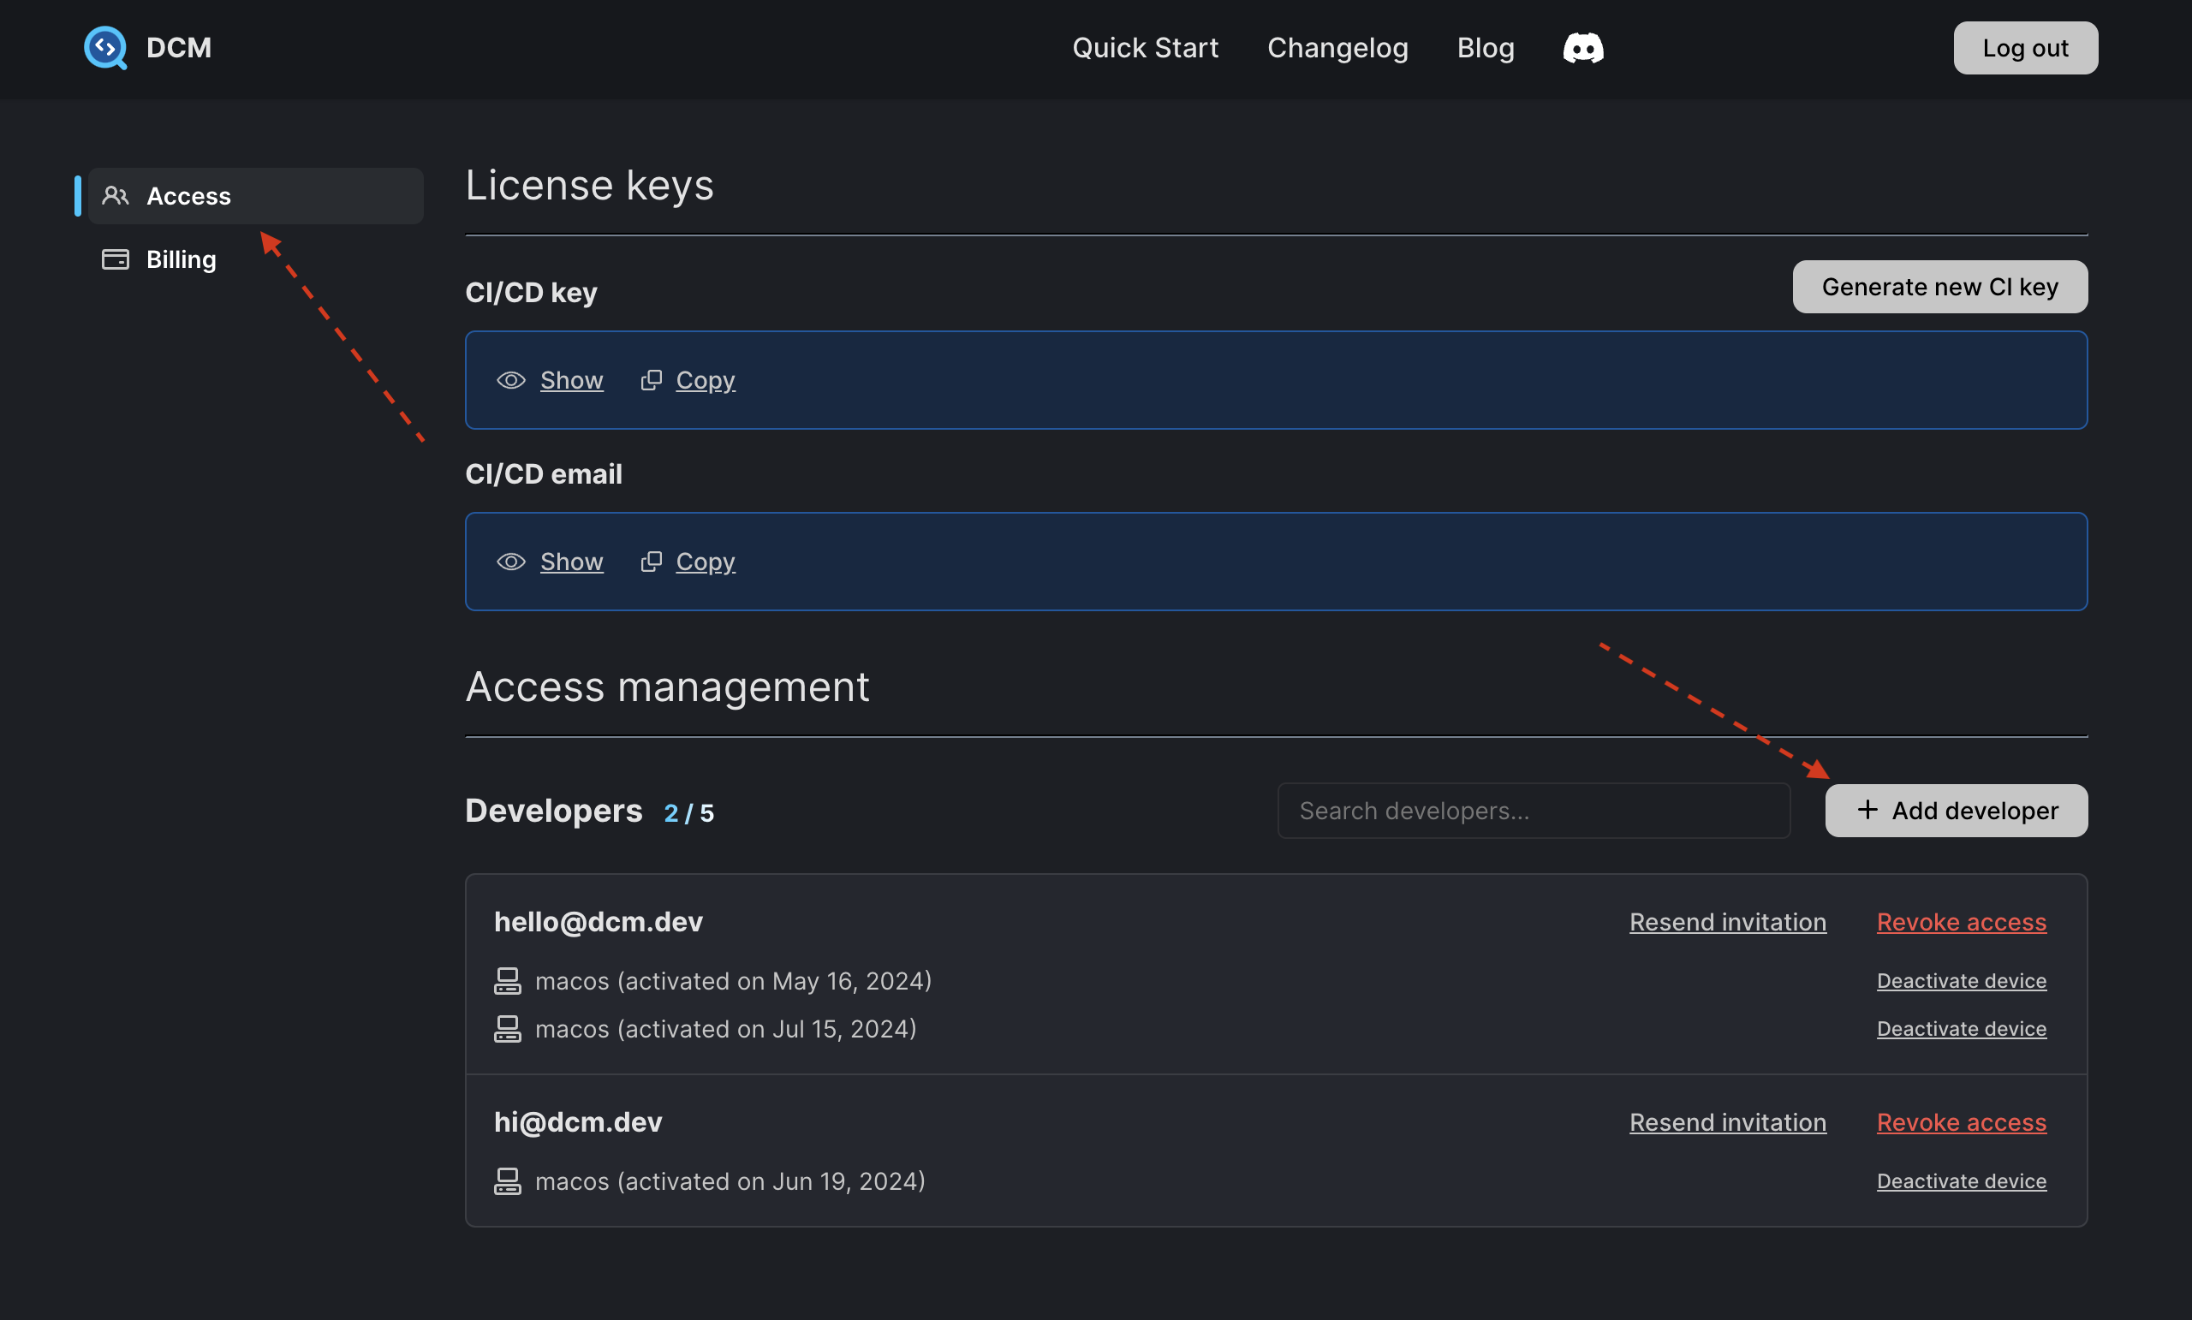Screen dimensions: 2192x1320
Task: Click Generate new CI key button
Action: pos(1940,287)
